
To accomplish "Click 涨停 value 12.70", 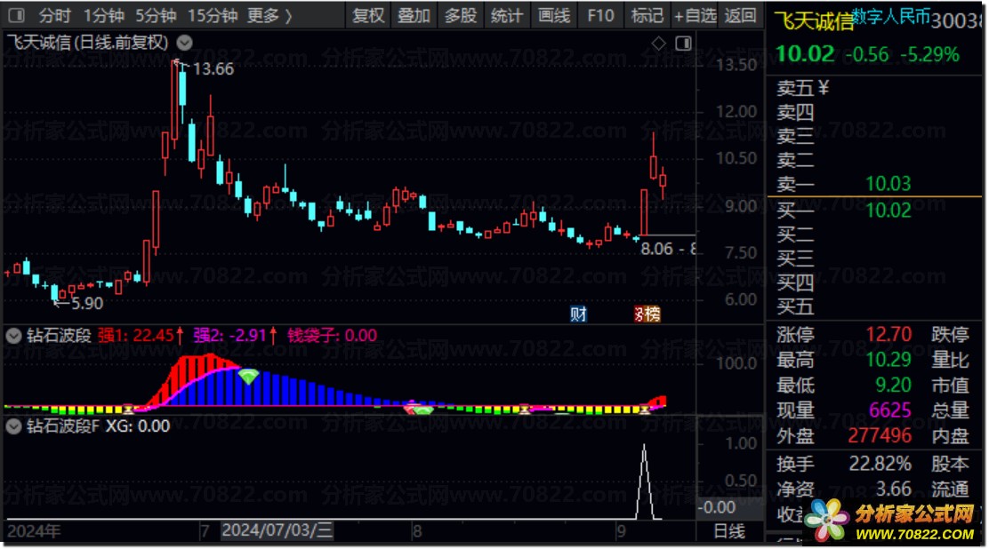I will (x=888, y=334).
